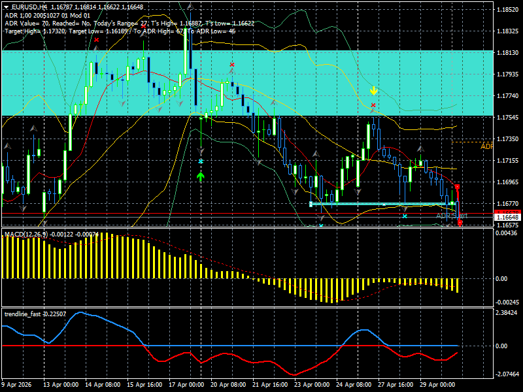Image resolution: width=523 pixels, height=392 pixels.
Task: Select the white left endpoint of cyan trendline
Action: [311, 204]
